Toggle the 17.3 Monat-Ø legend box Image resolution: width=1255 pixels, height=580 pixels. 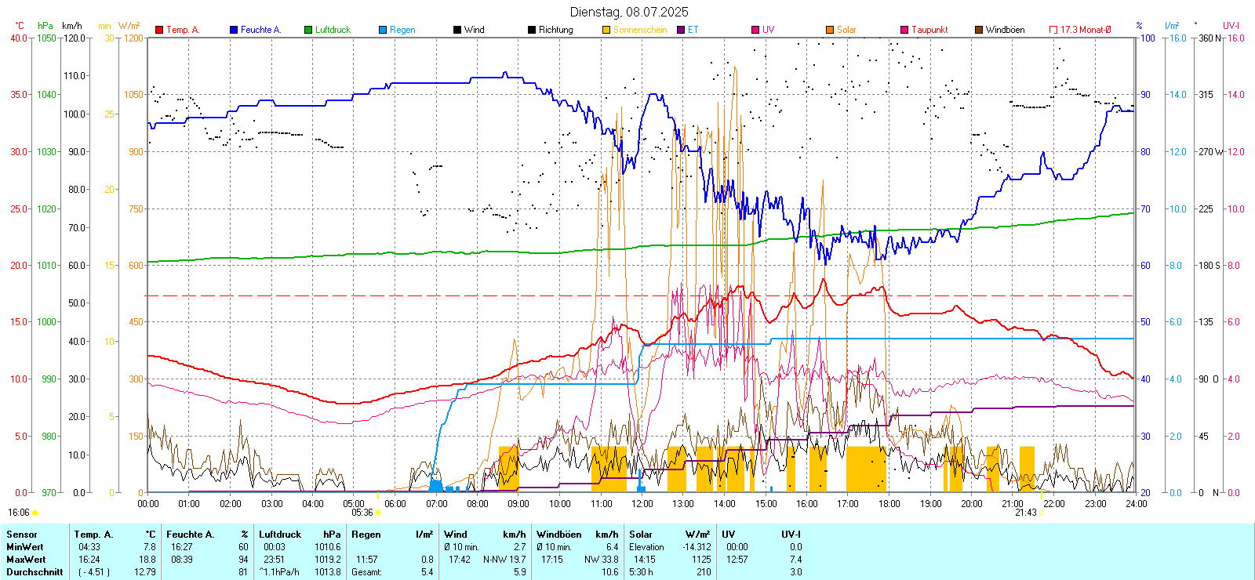pos(1053,30)
